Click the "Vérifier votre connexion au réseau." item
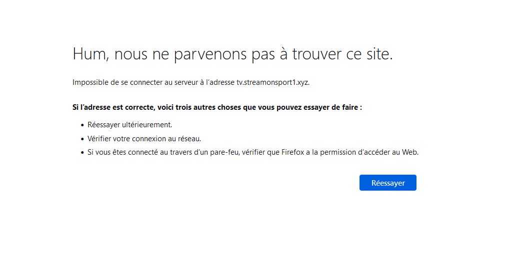 click(x=144, y=139)
